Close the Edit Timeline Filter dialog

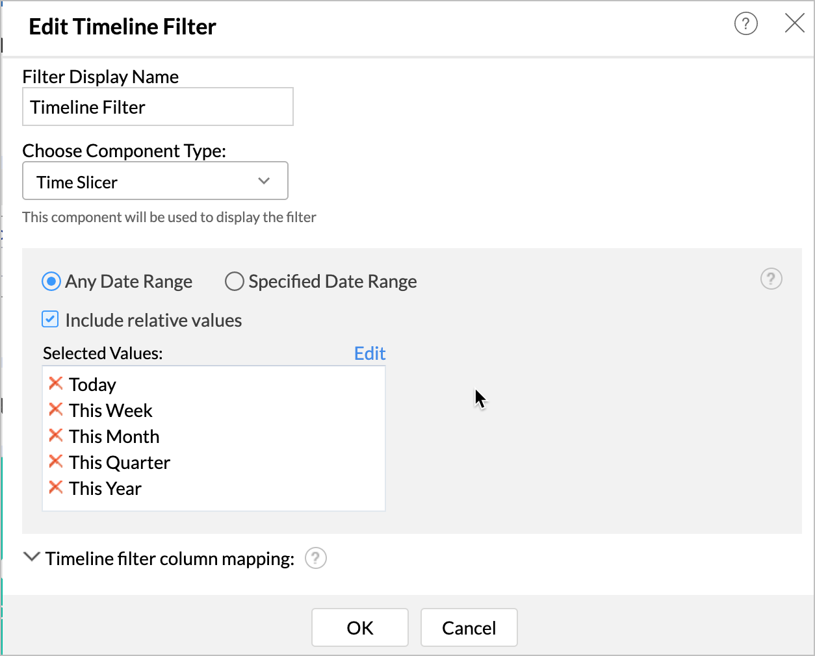pyautogui.click(x=794, y=24)
